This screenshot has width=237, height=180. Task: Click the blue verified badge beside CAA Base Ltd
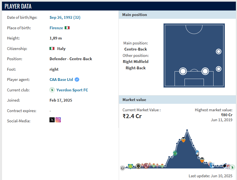(77, 80)
